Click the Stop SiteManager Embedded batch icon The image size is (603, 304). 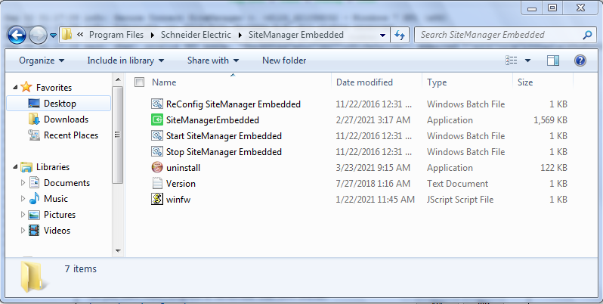(156, 151)
